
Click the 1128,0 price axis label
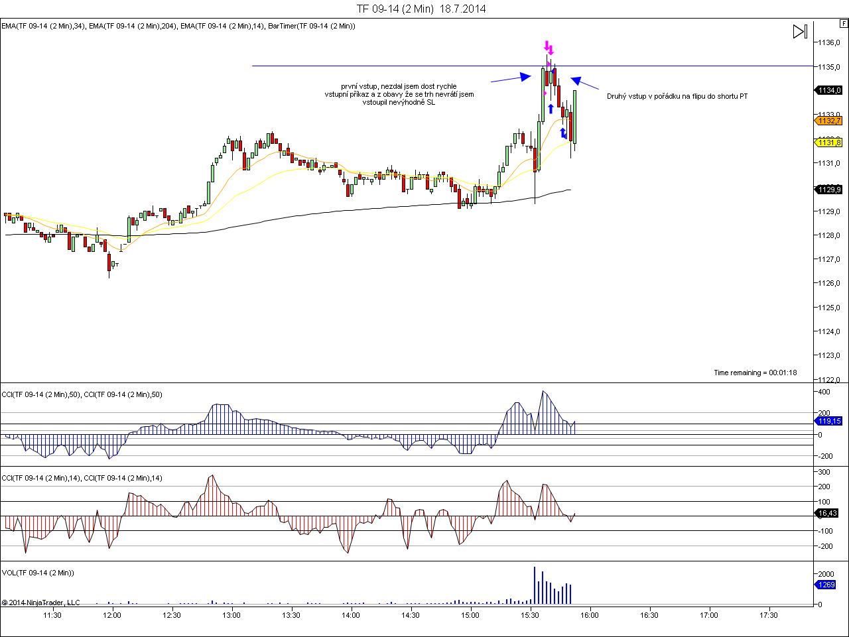point(829,235)
